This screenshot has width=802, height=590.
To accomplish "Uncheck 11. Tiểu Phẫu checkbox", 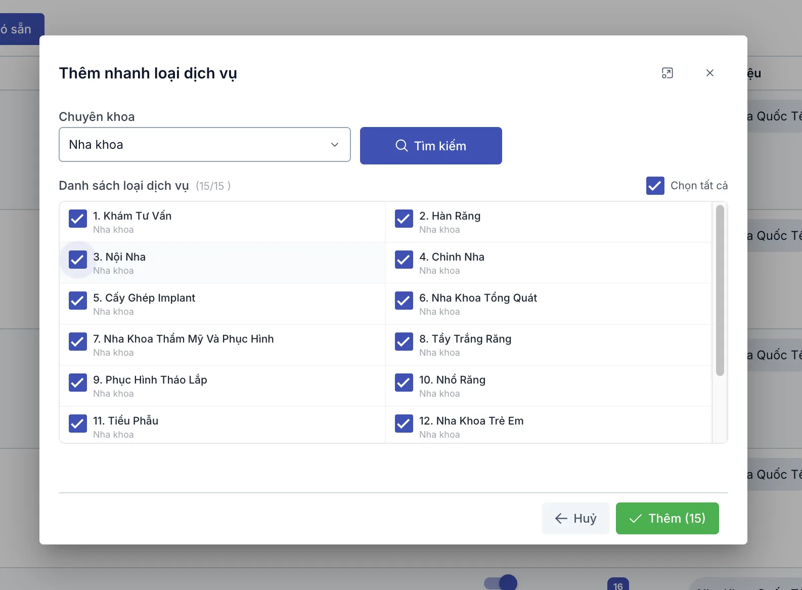I will (78, 424).
